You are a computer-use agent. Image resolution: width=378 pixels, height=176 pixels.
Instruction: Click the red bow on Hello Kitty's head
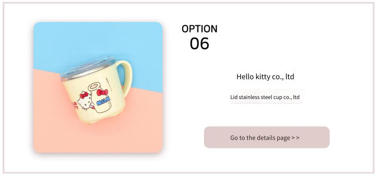tap(84, 95)
